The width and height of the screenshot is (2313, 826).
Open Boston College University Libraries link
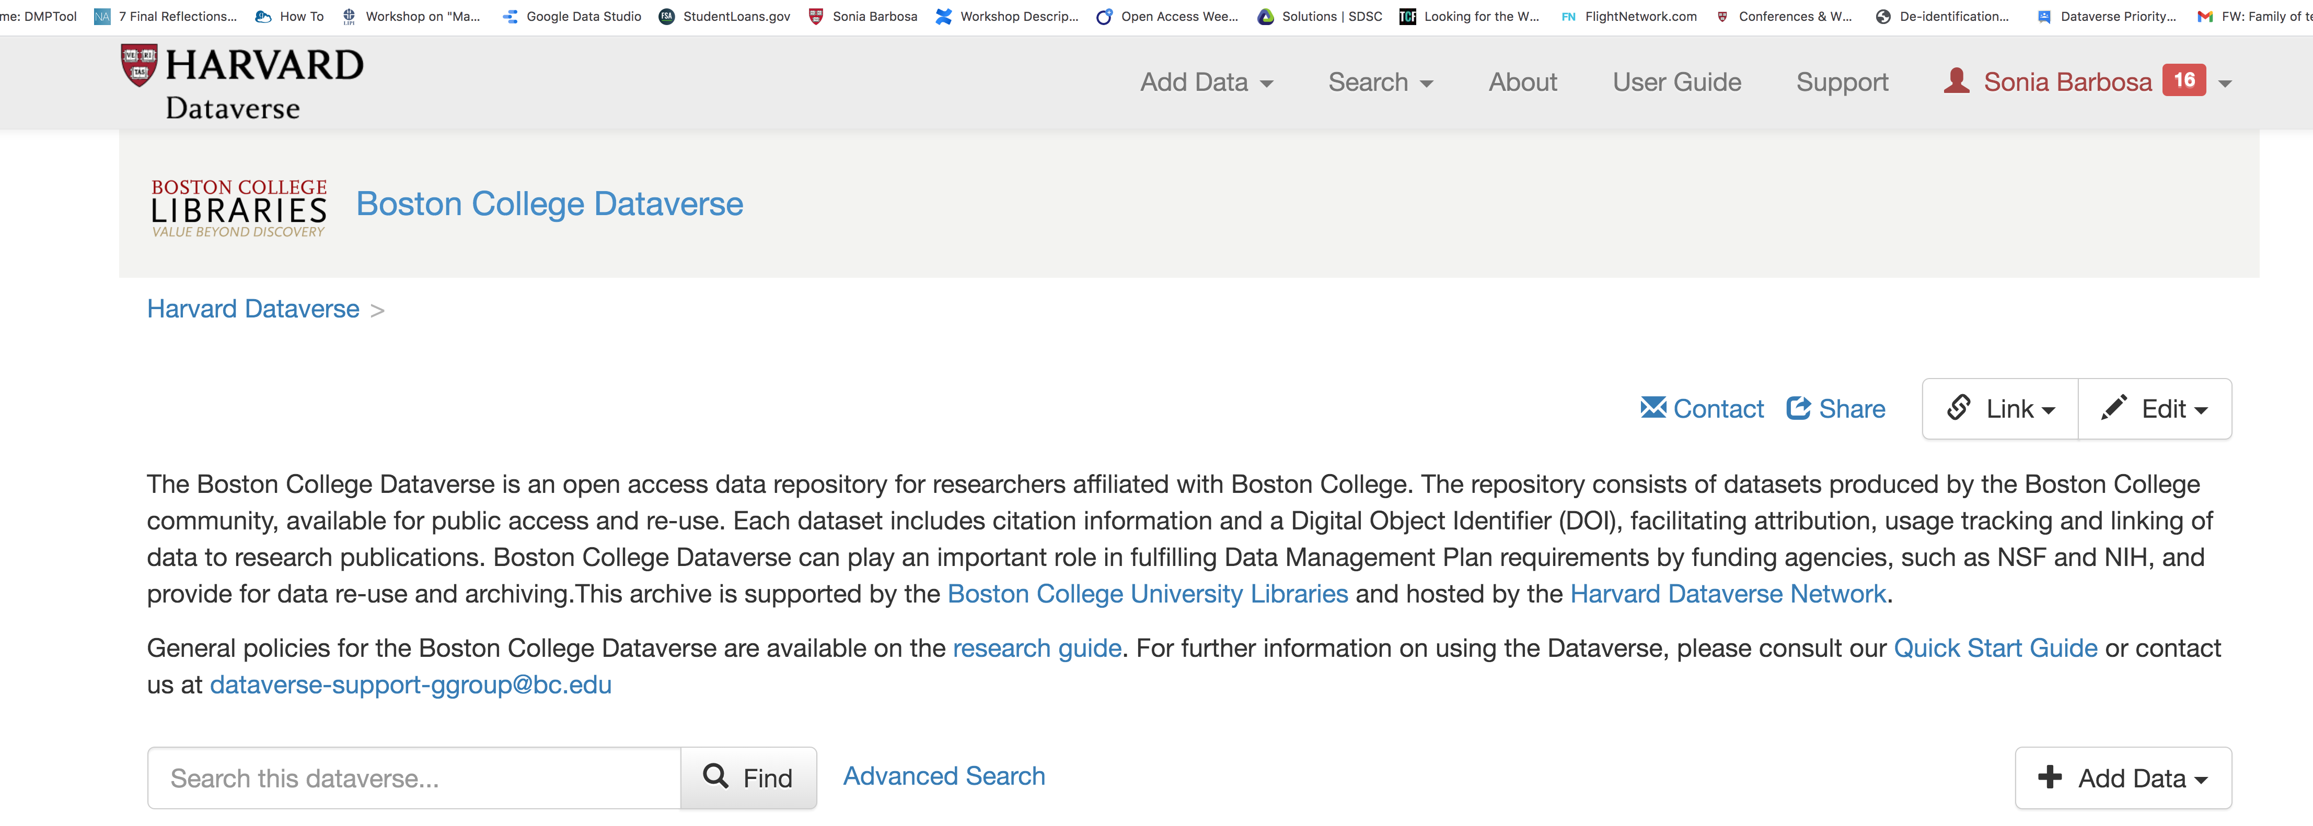click(1148, 594)
